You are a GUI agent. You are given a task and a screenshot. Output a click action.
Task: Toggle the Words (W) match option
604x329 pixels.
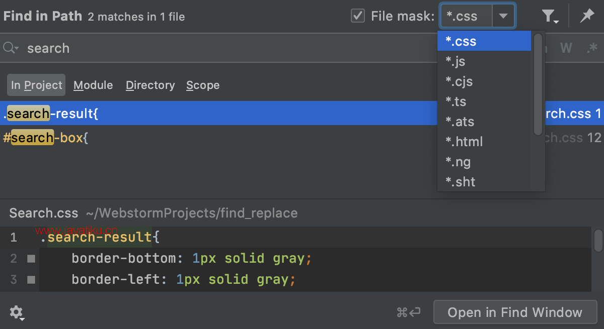click(x=566, y=48)
